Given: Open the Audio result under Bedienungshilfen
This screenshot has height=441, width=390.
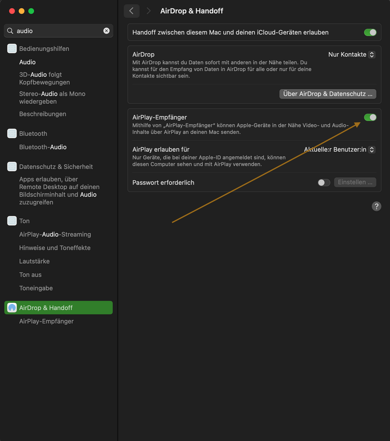Looking at the screenshot, I should point(28,62).
